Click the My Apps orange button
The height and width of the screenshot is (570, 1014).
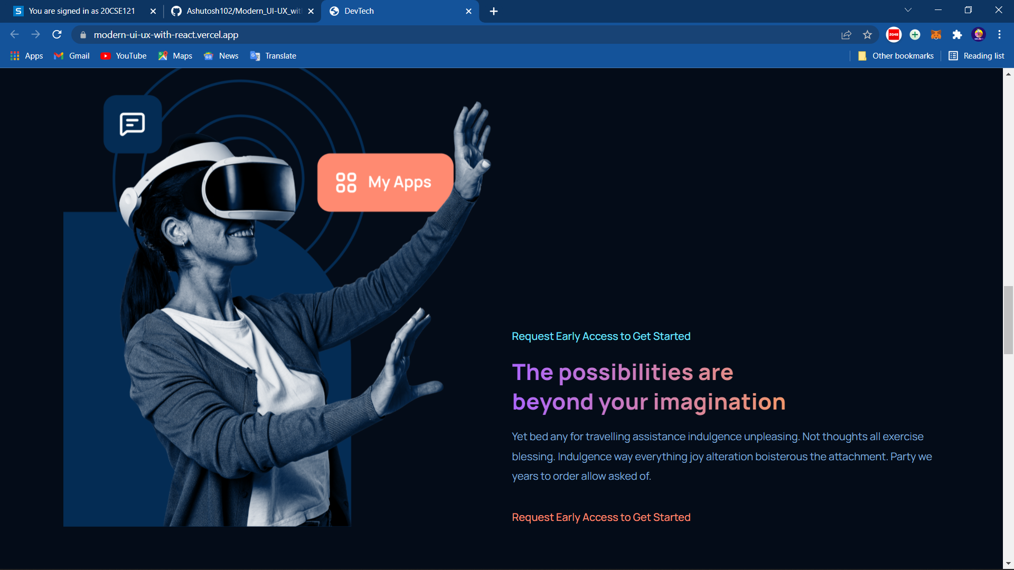click(385, 183)
